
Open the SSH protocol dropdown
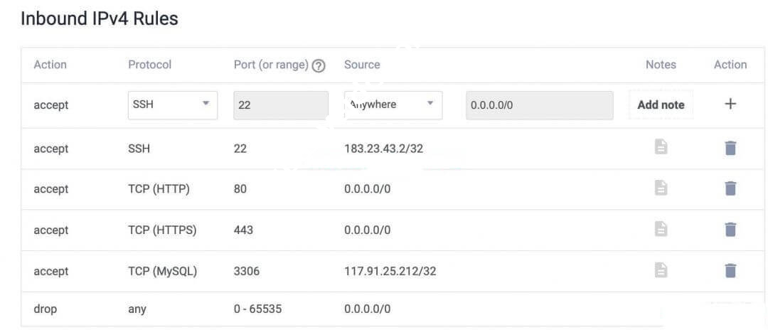[x=173, y=105]
